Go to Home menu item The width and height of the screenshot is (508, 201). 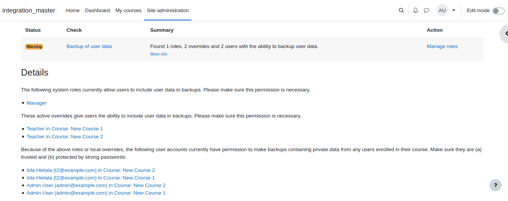pyautogui.click(x=73, y=11)
